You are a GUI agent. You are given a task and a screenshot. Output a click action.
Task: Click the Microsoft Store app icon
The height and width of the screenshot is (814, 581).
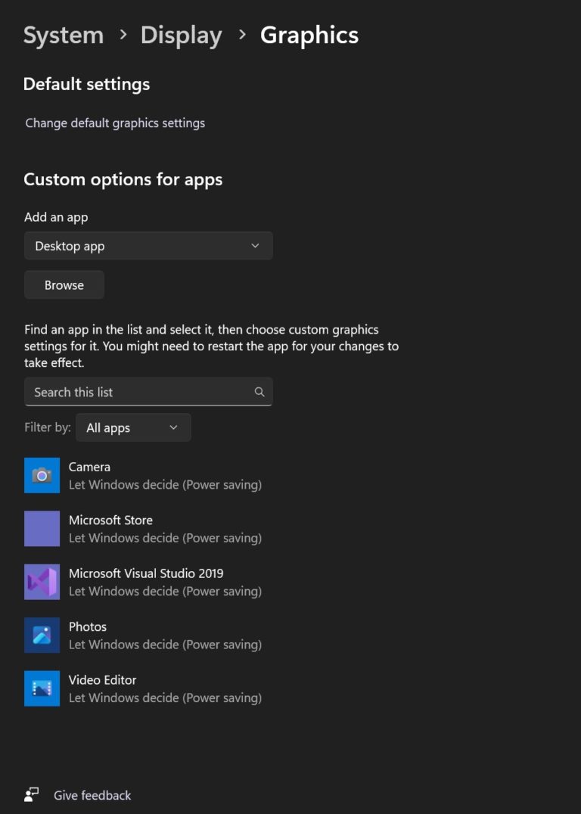42,528
